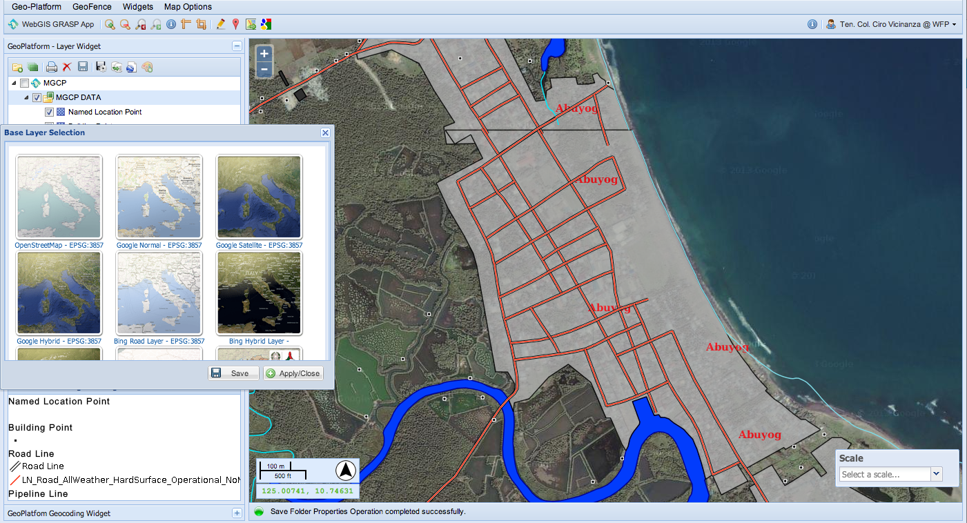The image size is (967, 523).
Task: Click the Bing Hybrid Layer label
Action: (259, 341)
